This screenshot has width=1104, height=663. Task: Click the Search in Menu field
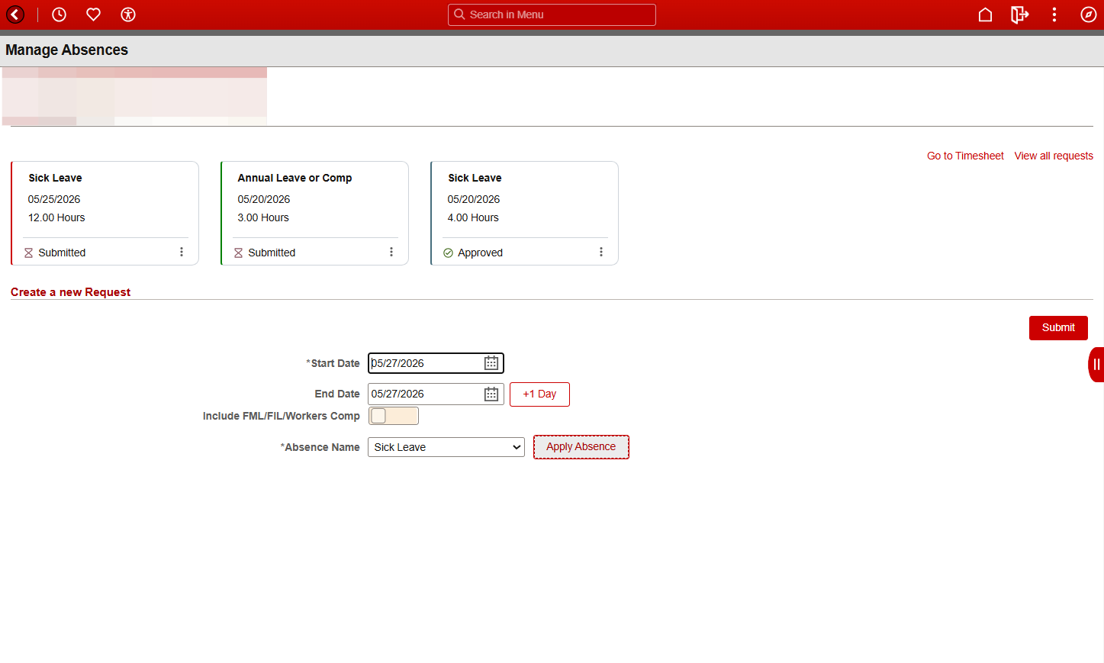tap(552, 14)
